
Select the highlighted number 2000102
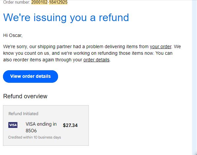pyautogui.click(x=39, y=2)
